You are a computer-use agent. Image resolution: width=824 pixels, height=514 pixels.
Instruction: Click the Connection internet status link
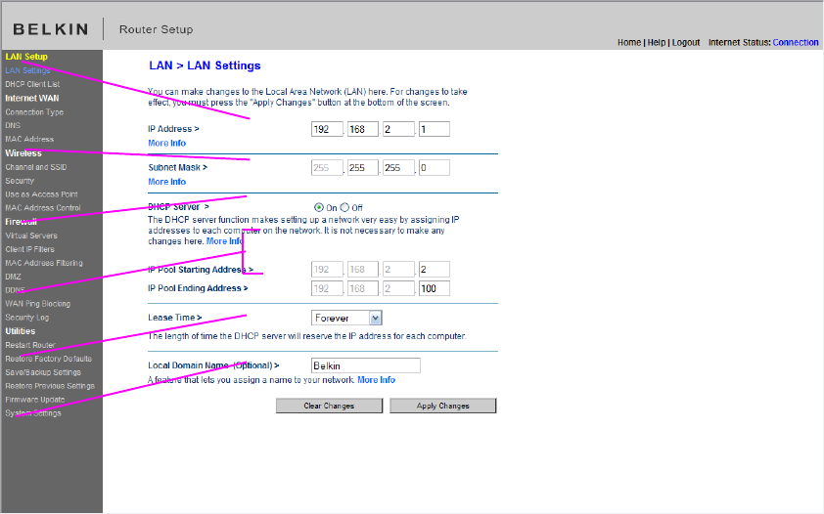(795, 42)
